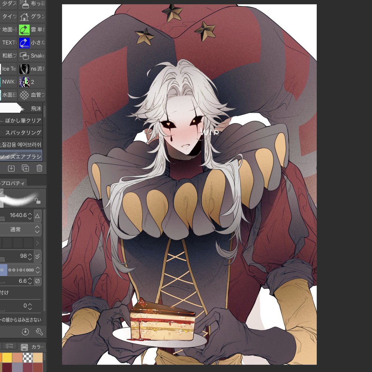The width and height of the screenshot is (372, 372).
Task: Click the opacity dynamics double-check icon
Action: pyautogui.click(x=38, y=256)
